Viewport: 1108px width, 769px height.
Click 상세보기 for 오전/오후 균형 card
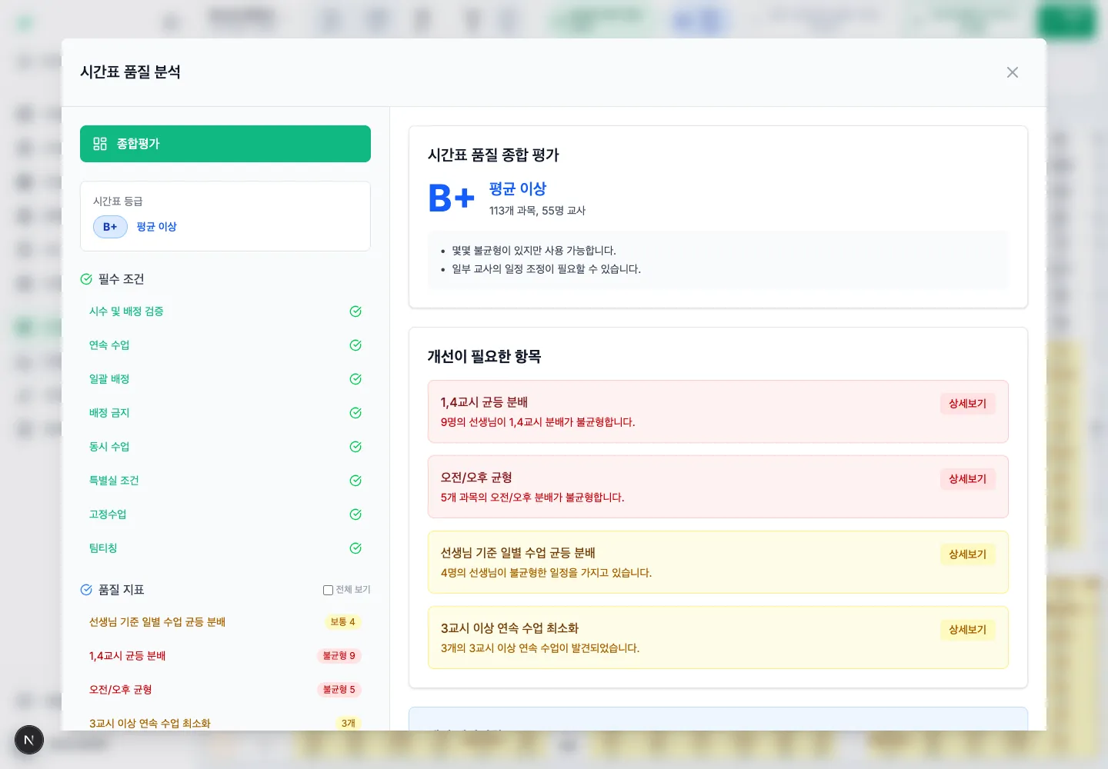point(967,479)
